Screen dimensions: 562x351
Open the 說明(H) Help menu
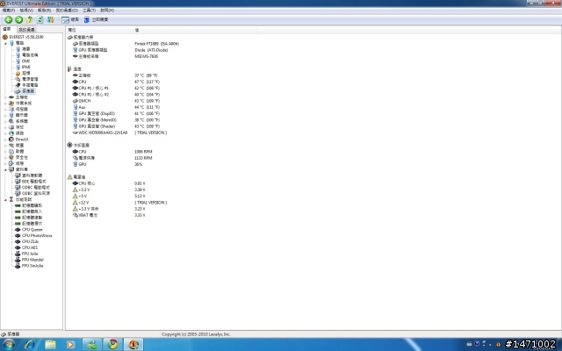point(107,11)
